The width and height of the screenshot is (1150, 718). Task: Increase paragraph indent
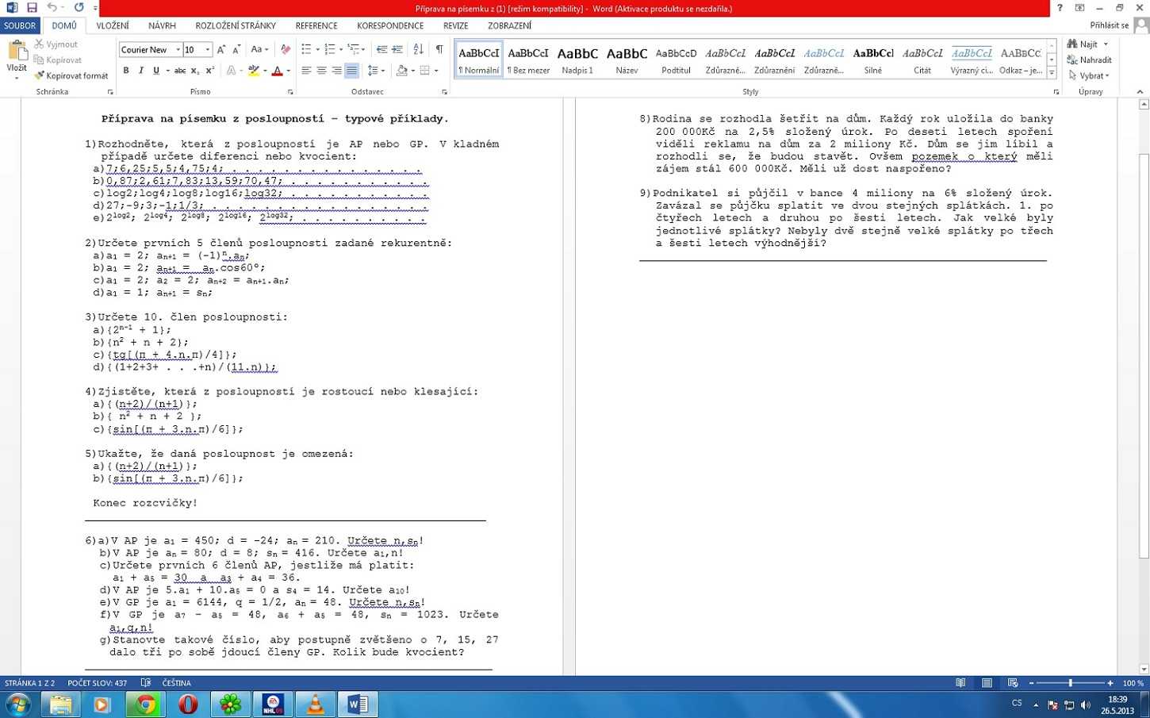tap(397, 49)
